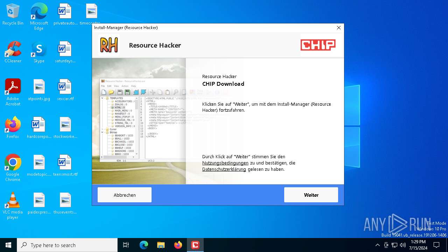
Task: Open Task View from taskbar
Action: click(126, 245)
